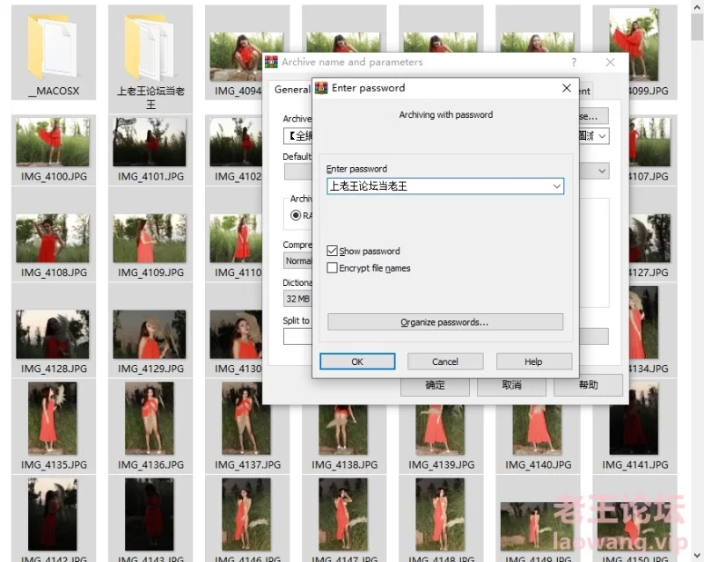Open the Normal compression method dropdown
704x562 pixels.
(x=298, y=261)
